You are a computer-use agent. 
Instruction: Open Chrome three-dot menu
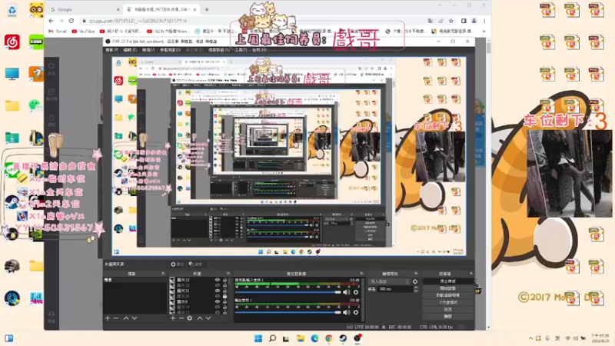click(484, 21)
